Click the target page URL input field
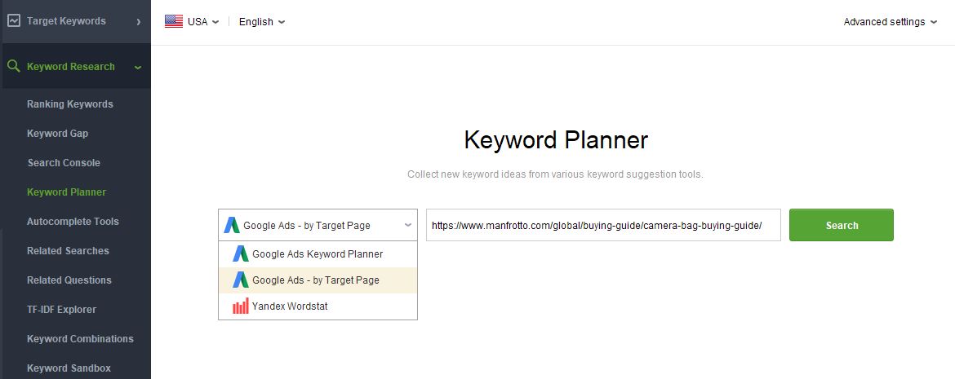955x379 pixels. (603, 225)
